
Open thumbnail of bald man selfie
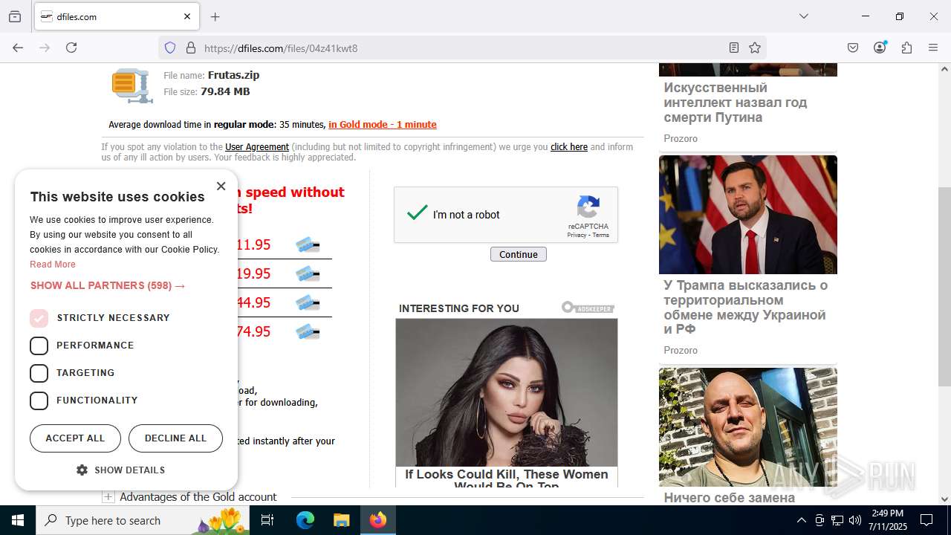click(748, 427)
